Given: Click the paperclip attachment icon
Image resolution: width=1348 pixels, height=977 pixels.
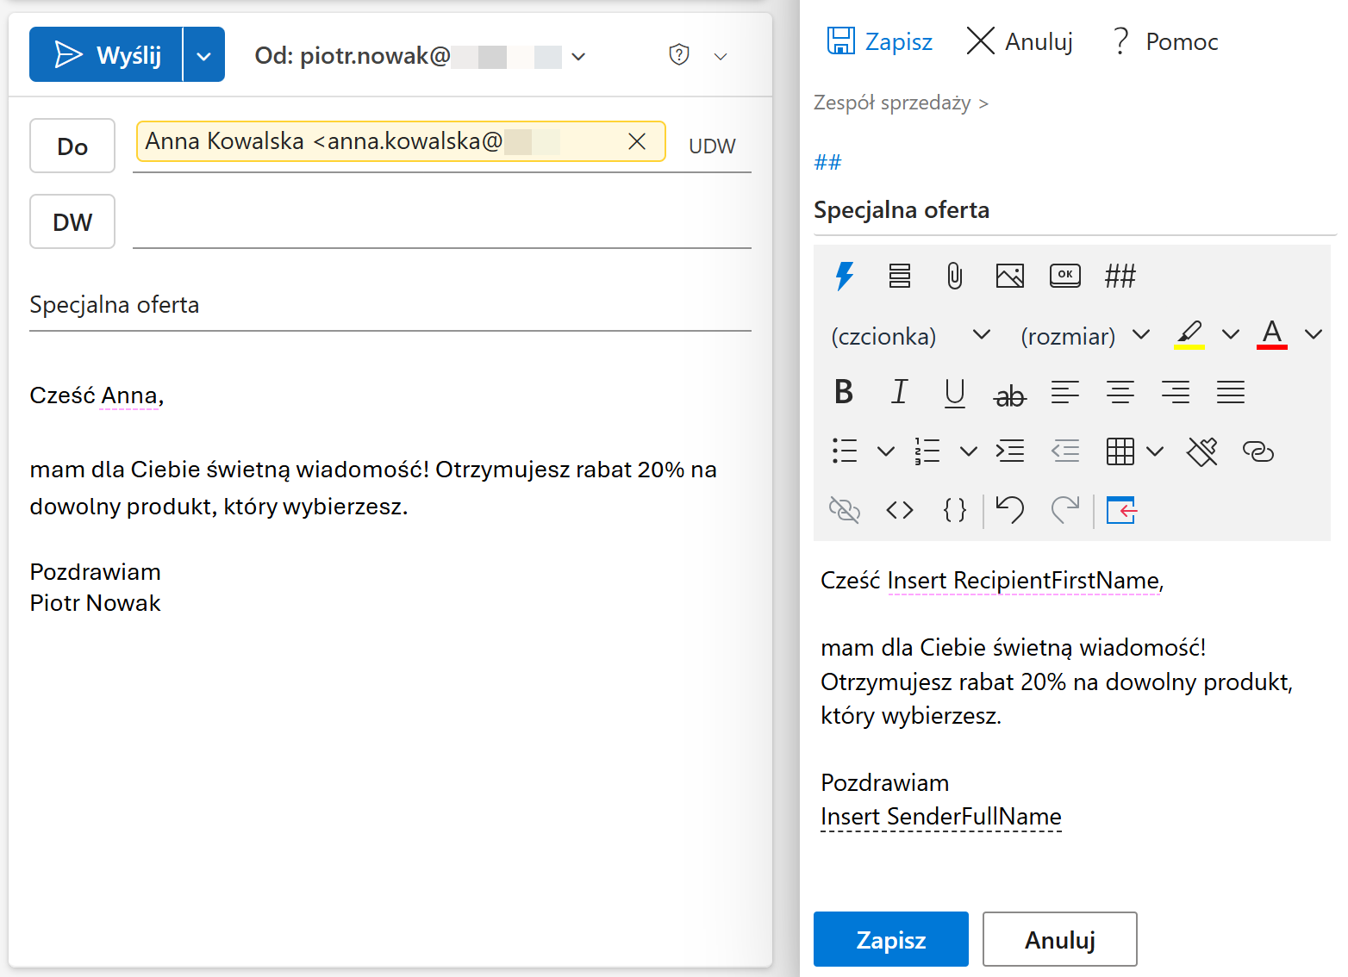Looking at the screenshot, I should tap(954, 277).
